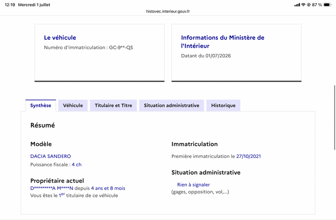Image resolution: width=336 pixels, height=220 pixels.
Task: Open the Historique tab
Action: 223,106
